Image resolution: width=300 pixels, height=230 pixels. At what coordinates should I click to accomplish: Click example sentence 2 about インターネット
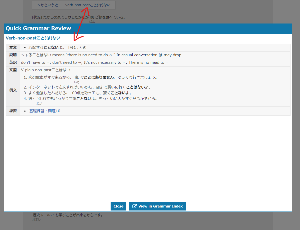click(90, 87)
